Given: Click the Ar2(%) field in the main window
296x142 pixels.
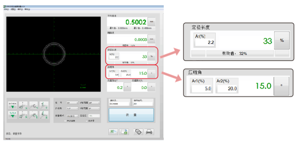Looking at the screenshot, I should point(126,75).
